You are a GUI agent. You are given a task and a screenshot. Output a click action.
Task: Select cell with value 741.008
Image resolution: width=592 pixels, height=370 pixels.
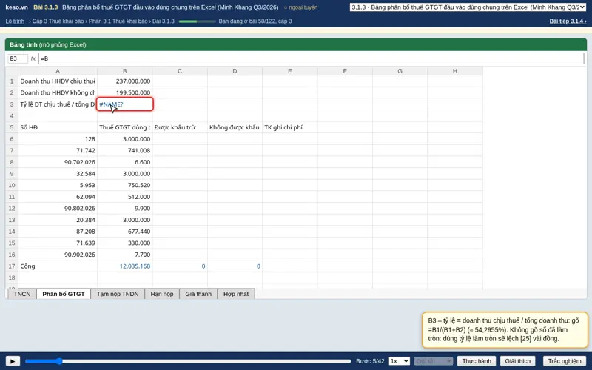tap(125, 150)
